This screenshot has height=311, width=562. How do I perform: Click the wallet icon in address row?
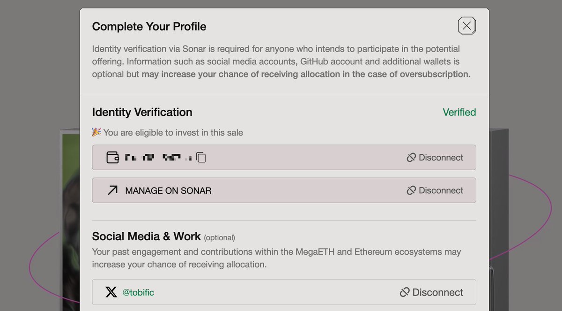tap(113, 158)
